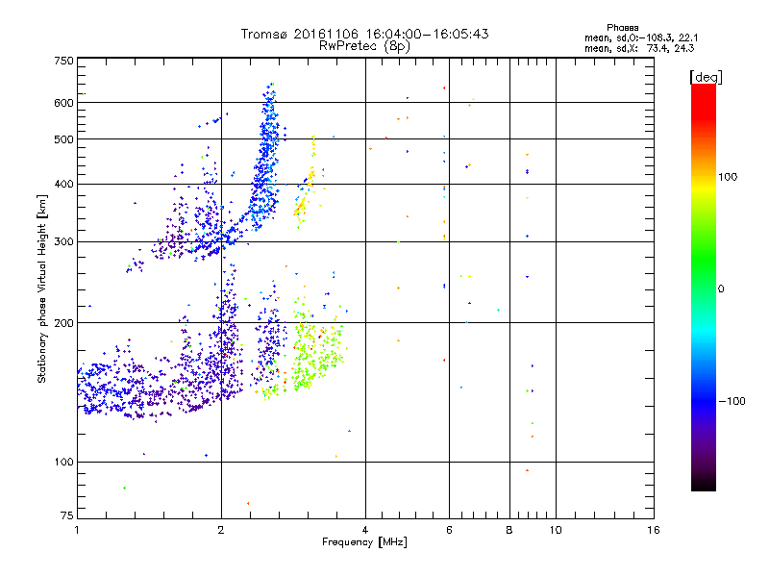Click the 'Frequency [MHz]' x-axis label

click(364, 542)
